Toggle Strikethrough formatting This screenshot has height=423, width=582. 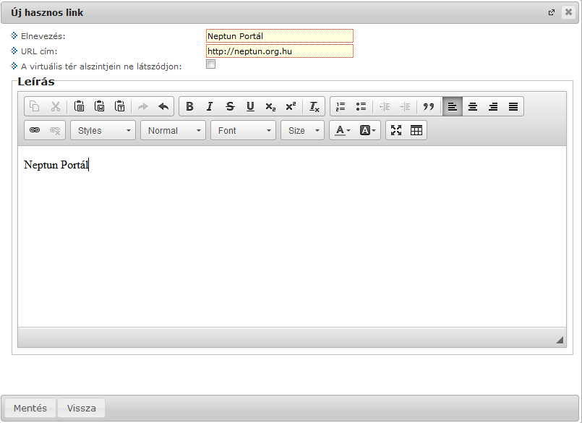[230, 106]
